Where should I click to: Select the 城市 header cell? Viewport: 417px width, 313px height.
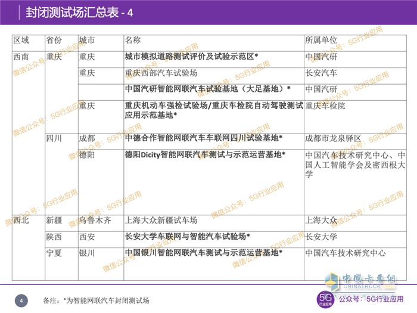pos(101,43)
